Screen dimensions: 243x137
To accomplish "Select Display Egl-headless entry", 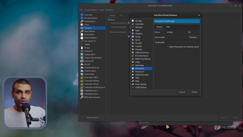I will 93,57.
